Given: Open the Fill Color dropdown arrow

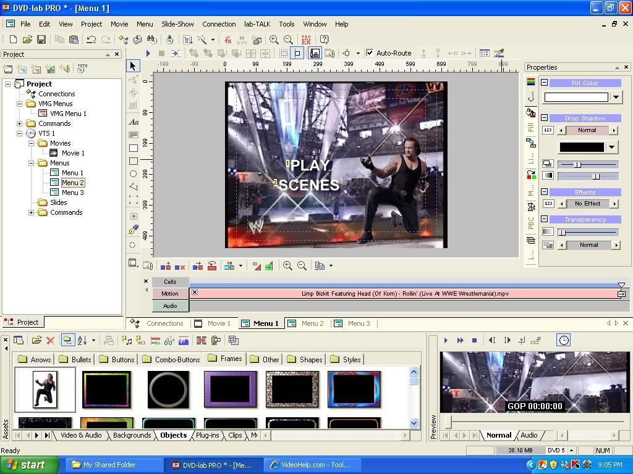Looking at the screenshot, I should coord(616,97).
